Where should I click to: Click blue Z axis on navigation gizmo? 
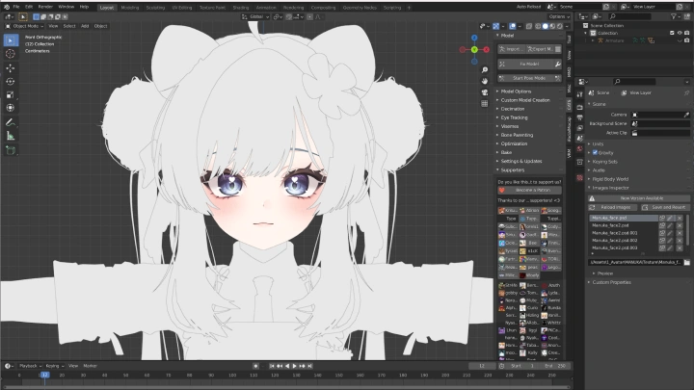[474, 38]
